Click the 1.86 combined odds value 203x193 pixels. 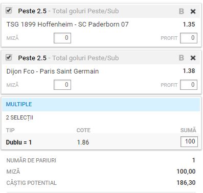(83, 142)
